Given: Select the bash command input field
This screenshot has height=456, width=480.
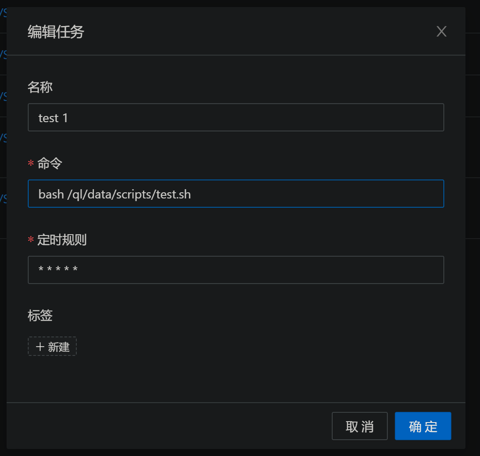Looking at the screenshot, I should tap(236, 194).
